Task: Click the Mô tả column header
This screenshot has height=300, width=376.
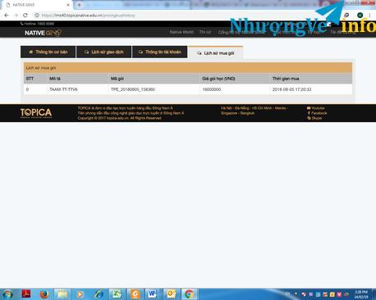Action: tap(55, 79)
